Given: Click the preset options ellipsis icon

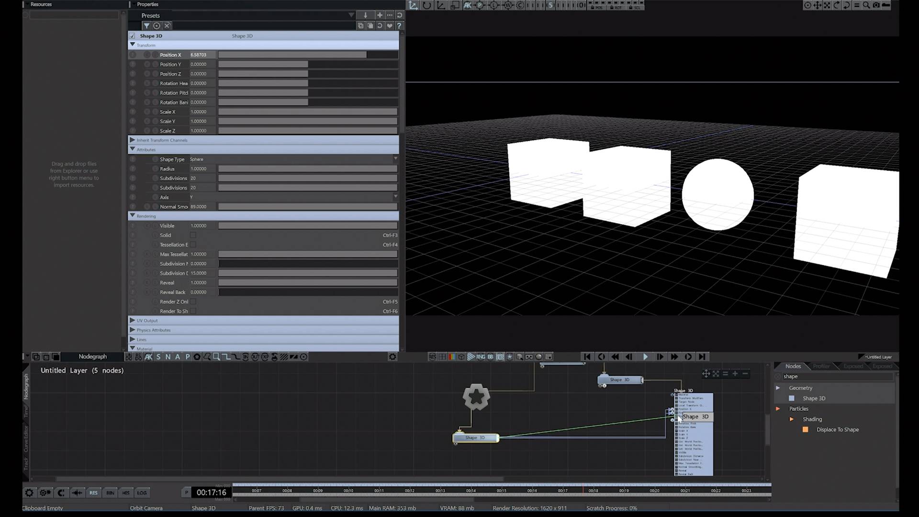Looking at the screenshot, I should point(390,15).
